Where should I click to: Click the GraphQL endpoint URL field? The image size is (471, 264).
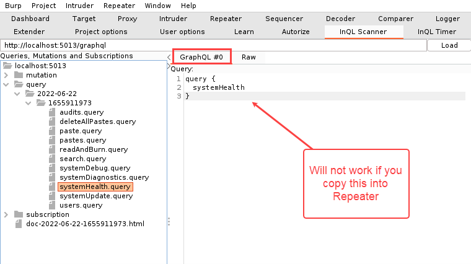213,45
